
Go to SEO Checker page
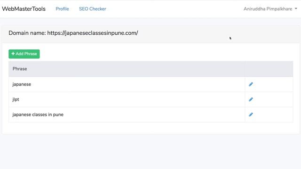(x=93, y=9)
